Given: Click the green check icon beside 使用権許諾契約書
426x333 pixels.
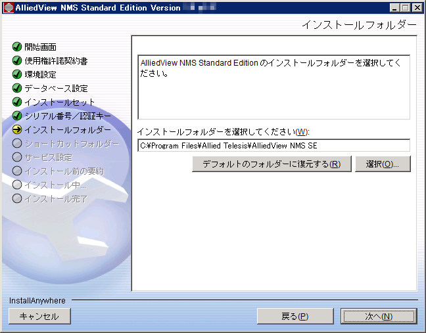Looking at the screenshot, I should [17, 60].
